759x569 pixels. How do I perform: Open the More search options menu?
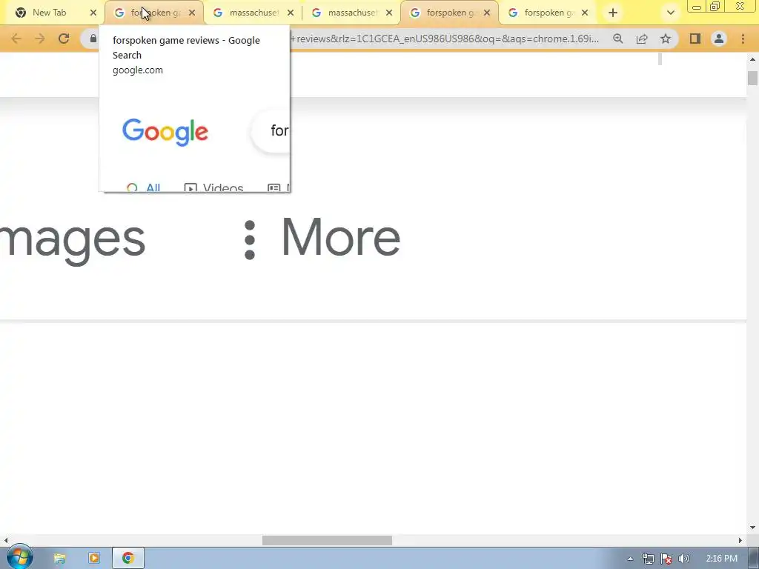coord(322,239)
